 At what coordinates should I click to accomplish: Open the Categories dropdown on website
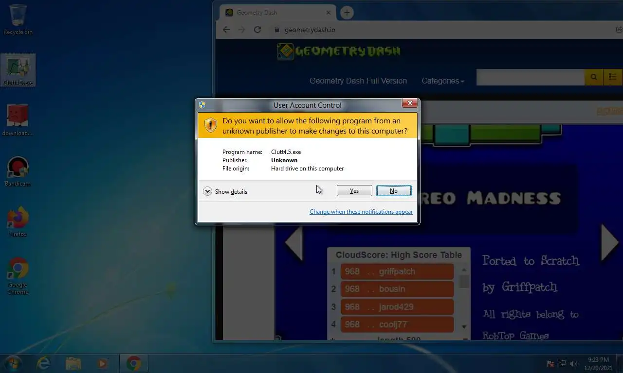442,81
